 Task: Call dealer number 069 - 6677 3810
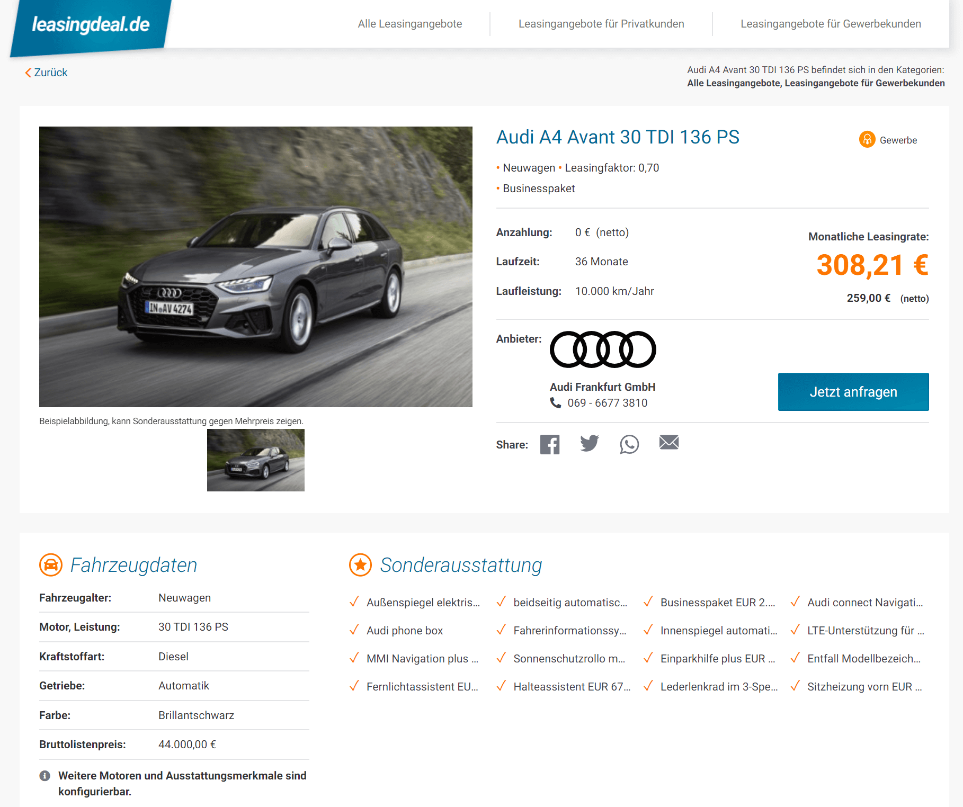[607, 403]
